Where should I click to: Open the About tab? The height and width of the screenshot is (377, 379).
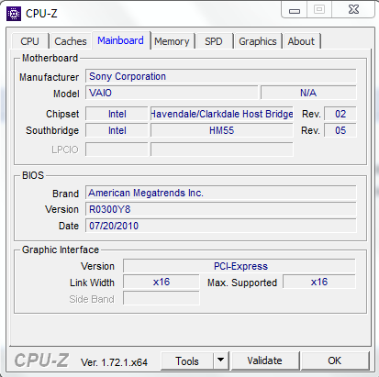point(301,41)
